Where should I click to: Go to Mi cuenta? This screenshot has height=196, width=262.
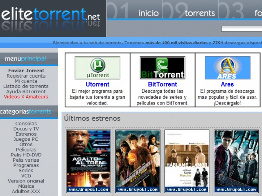pos(26,81)
